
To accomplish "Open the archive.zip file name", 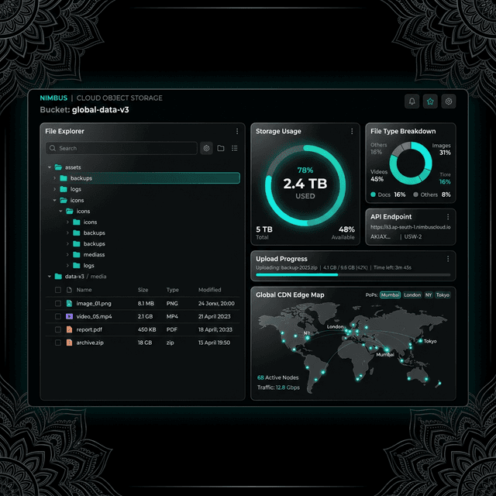I will click(90, 343).
